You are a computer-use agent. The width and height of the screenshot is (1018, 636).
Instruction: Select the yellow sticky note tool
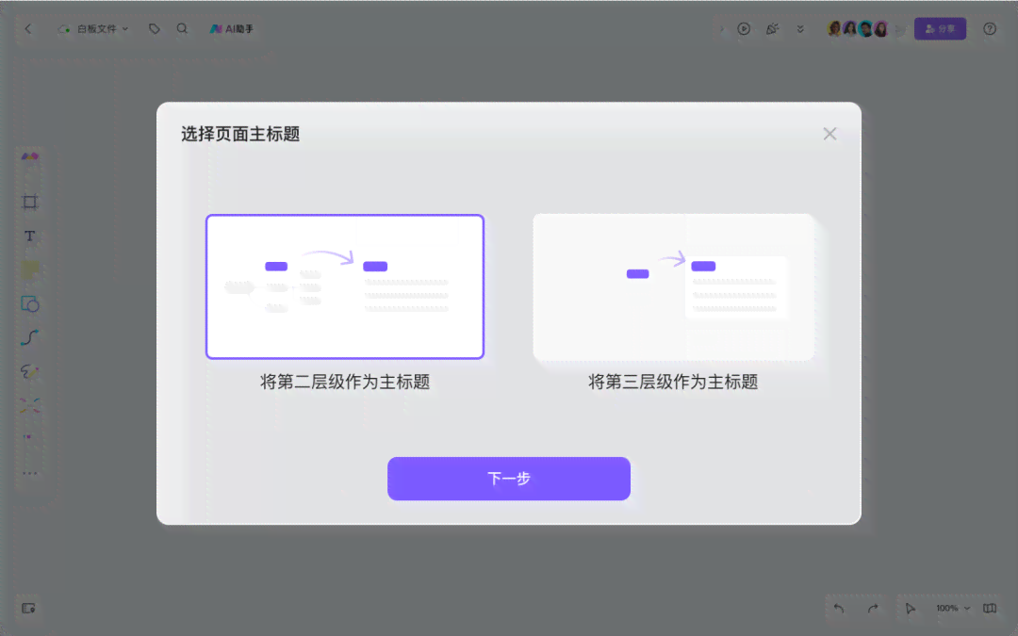pos(30,269)
